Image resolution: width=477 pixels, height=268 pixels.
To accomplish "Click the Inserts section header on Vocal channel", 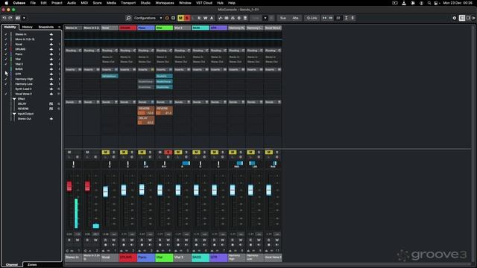I will click(x=110, y=69).
